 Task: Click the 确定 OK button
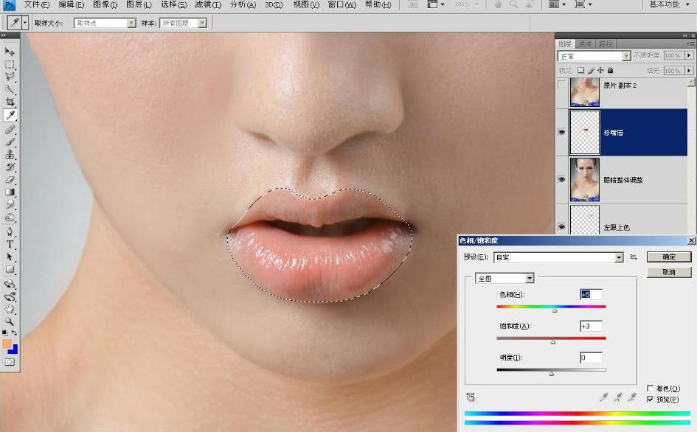click(x=669, y=257)
